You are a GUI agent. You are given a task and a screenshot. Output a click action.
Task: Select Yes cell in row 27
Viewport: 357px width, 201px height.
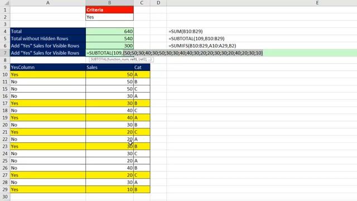48,175
